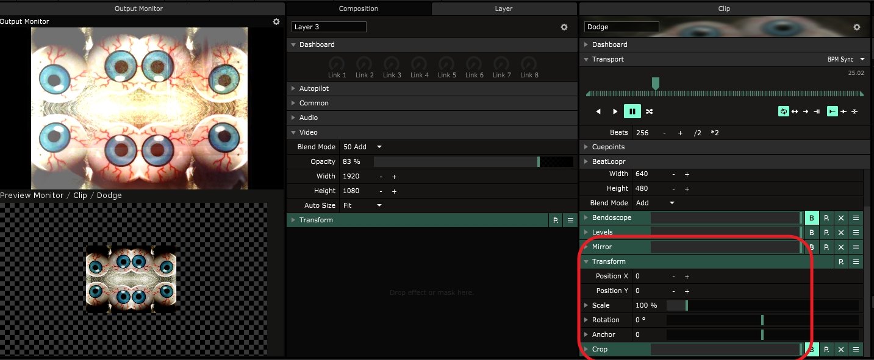The image size is (874, 360).
Task: Open presets for the Bendoscope effect
Action: (826, 218)
